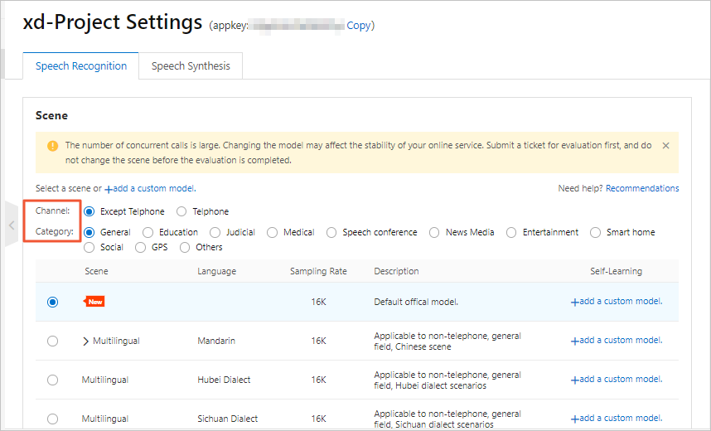Add custom model for Hubei Dialect row
This screenshot has height=431, width=711.
click(x=617, y=380)
